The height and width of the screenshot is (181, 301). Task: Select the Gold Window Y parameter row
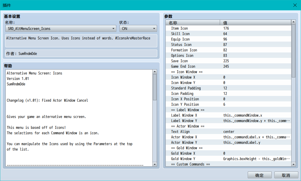[x=228, y=159]
